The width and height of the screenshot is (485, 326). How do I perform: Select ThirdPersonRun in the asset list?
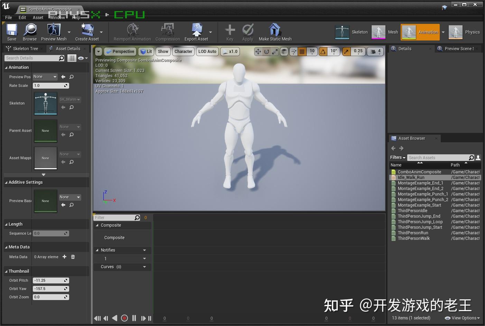pos(413,233)
